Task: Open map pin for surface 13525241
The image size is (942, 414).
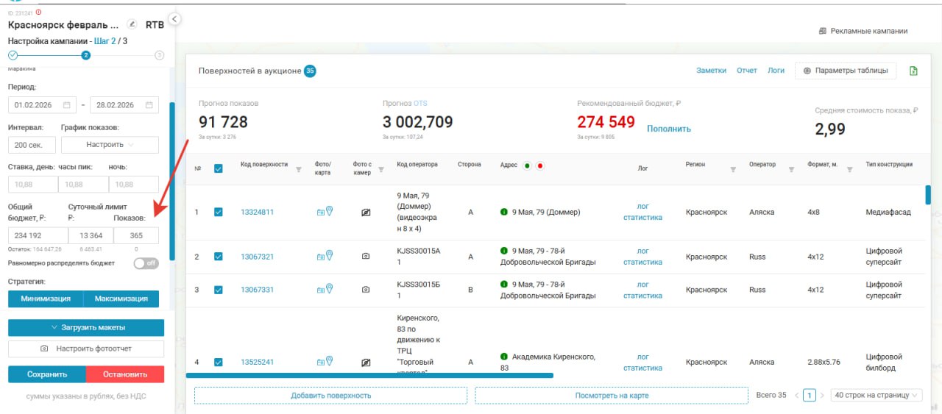Action: pyautogui.click(x=329, y=362)
